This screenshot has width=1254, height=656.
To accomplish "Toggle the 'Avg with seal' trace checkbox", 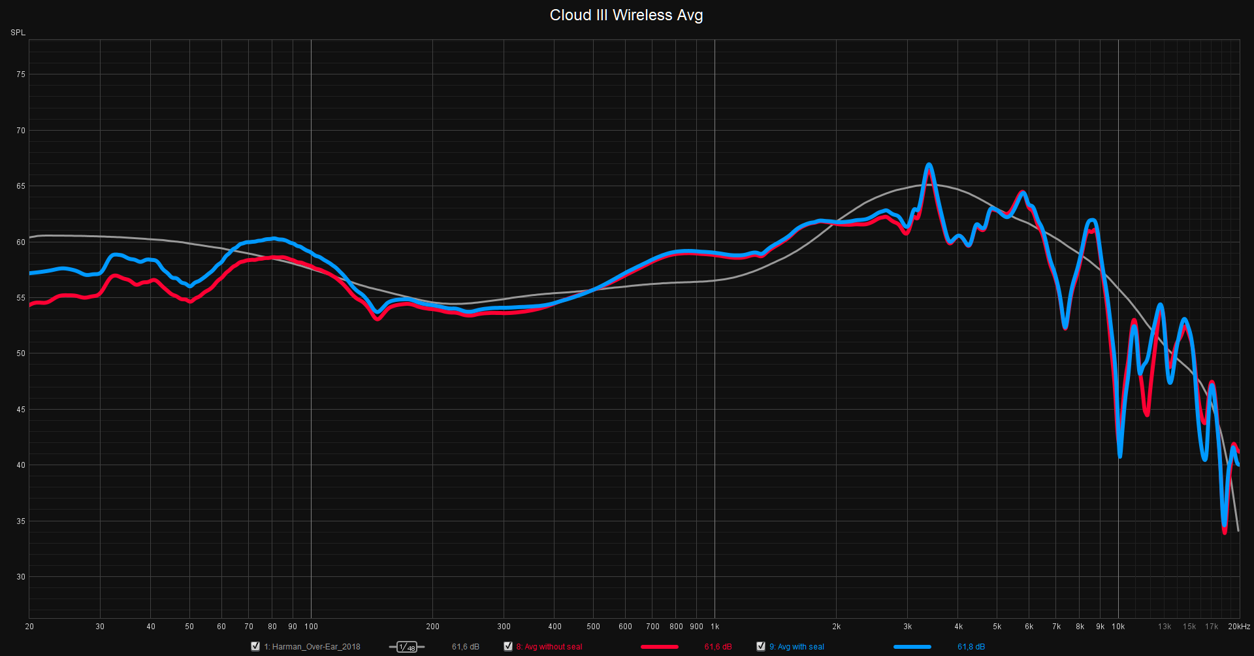I will click(761, 646).
